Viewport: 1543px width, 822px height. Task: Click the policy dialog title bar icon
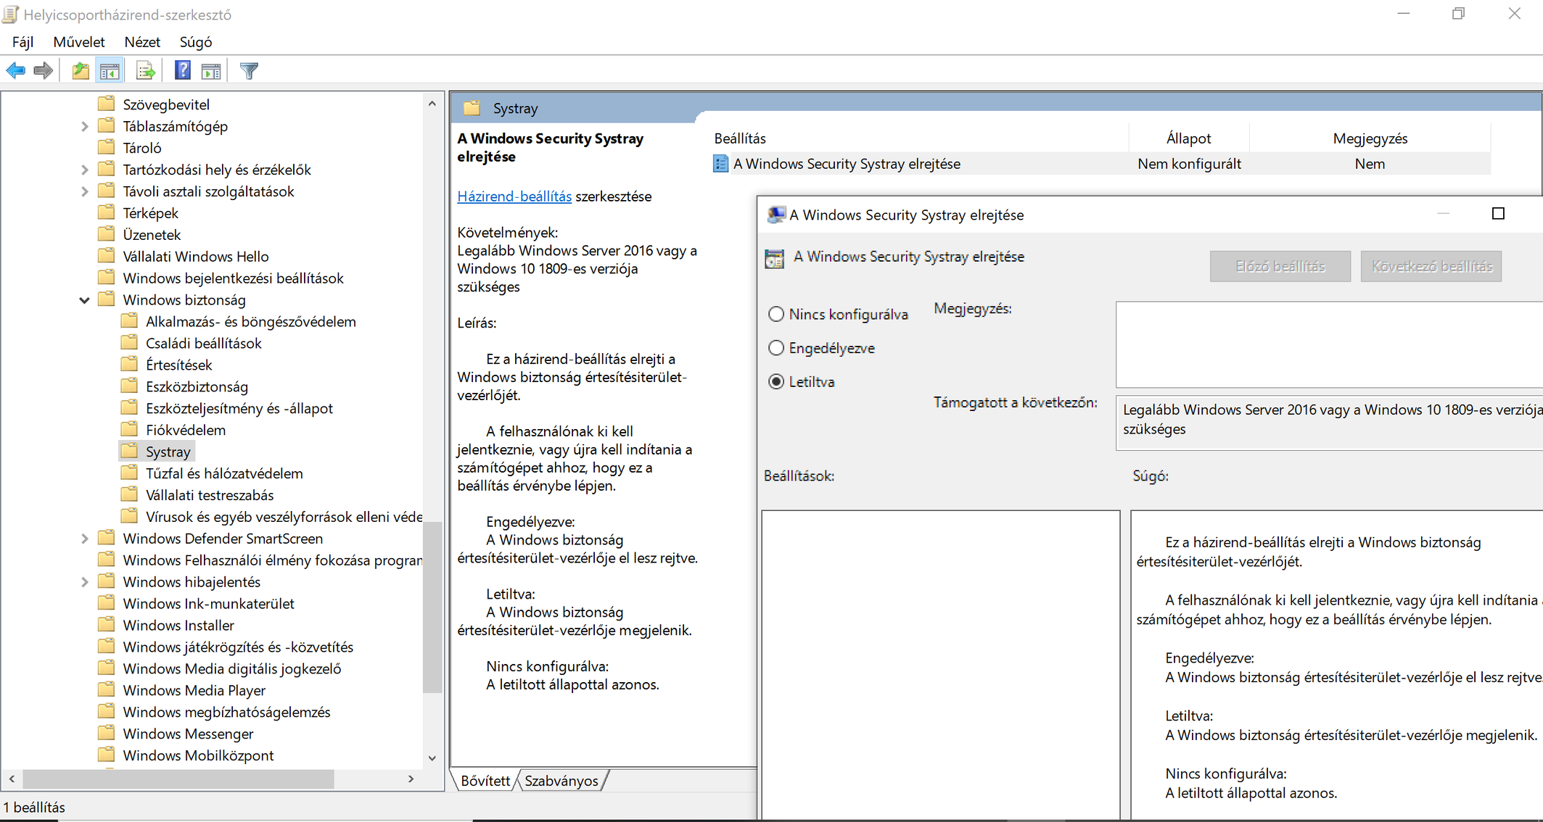[775, 215]
